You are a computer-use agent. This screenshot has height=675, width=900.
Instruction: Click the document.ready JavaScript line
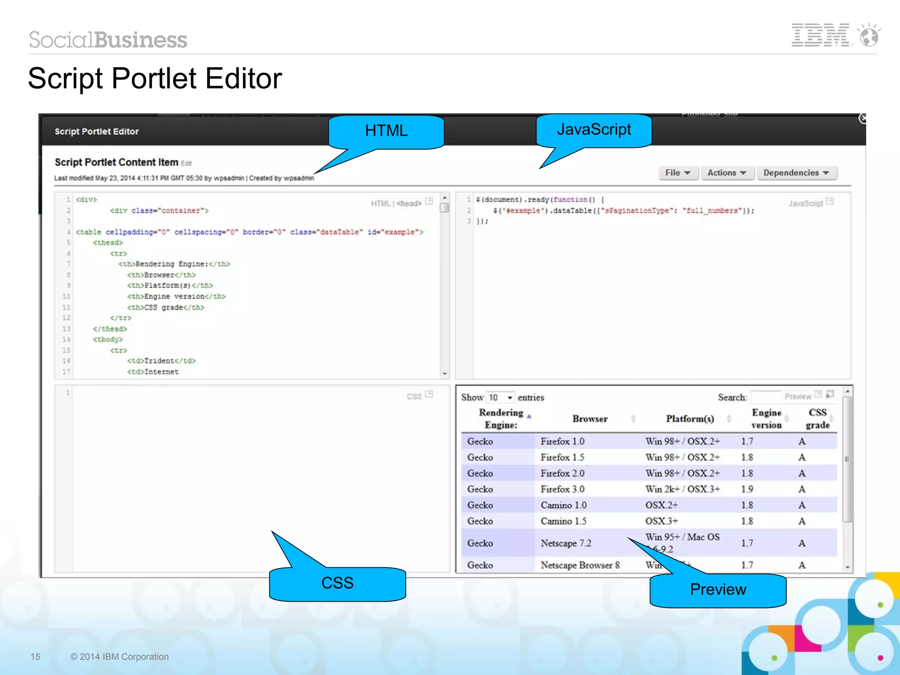[x=540, y=199]
